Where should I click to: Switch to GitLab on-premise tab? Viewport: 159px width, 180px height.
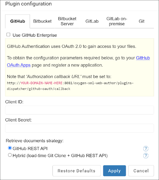[x=117, y=21]
